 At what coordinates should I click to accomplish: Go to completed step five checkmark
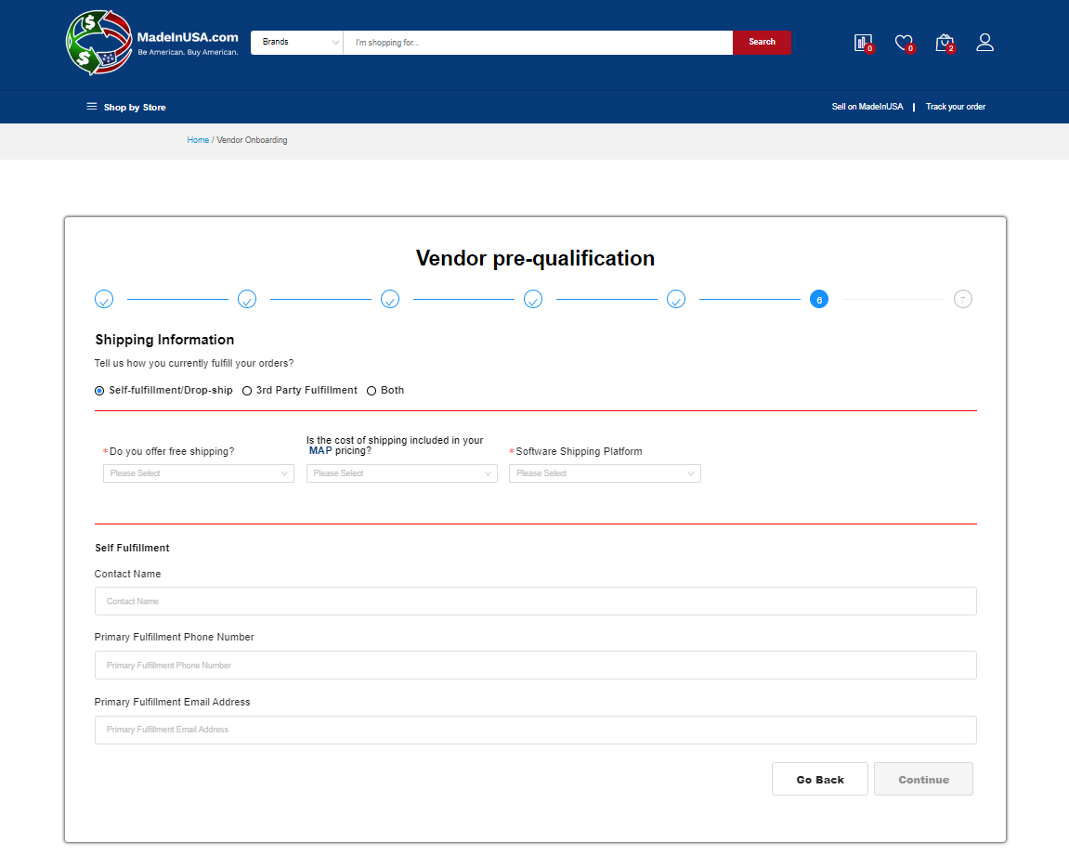(x=676, y=299)
